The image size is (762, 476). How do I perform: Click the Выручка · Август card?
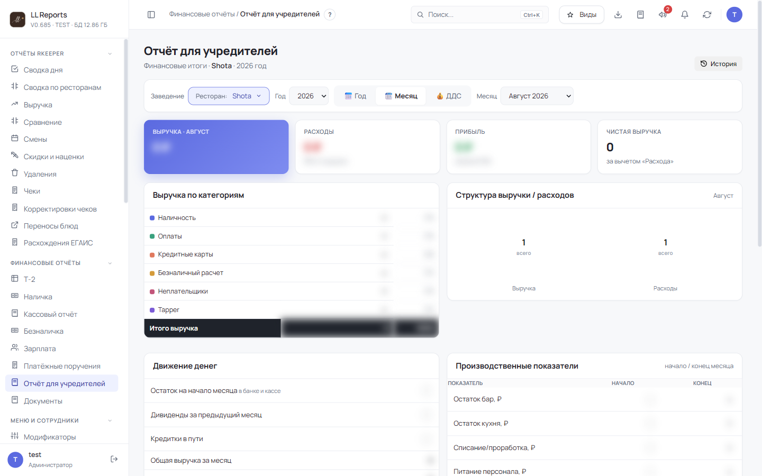point(216,147)
